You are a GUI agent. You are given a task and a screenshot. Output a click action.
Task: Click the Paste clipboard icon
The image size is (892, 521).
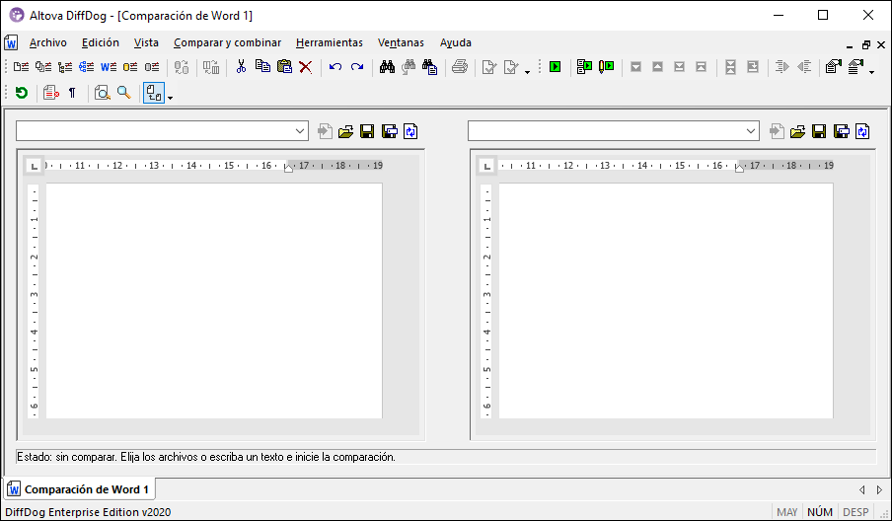coord(284,67)
